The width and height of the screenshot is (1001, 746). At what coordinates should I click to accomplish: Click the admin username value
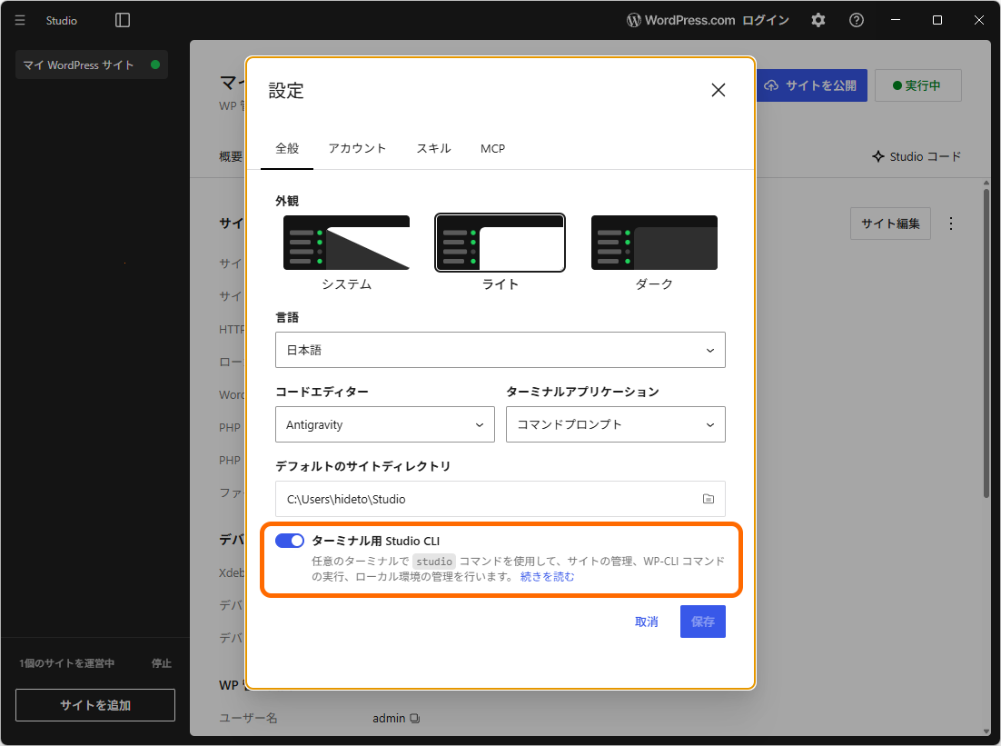click(x=389, y=719)
